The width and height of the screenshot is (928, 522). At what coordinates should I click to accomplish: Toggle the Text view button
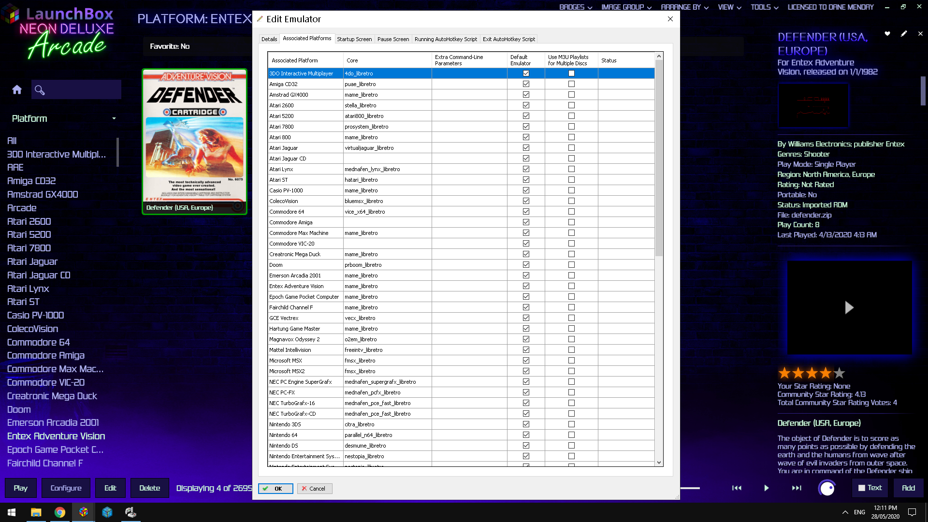click(870, 488)
